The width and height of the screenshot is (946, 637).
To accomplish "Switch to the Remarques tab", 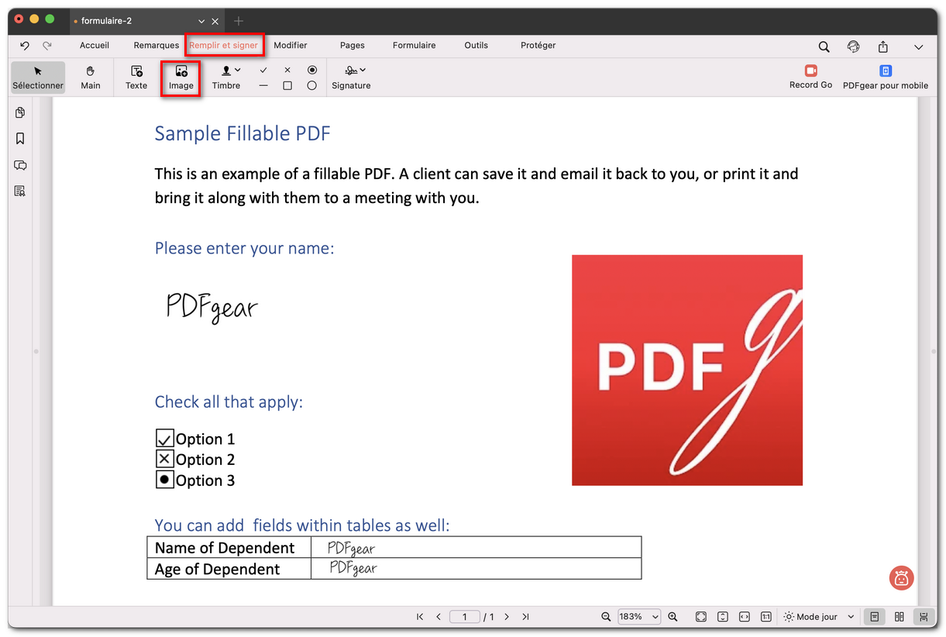I will pos(157,46).
